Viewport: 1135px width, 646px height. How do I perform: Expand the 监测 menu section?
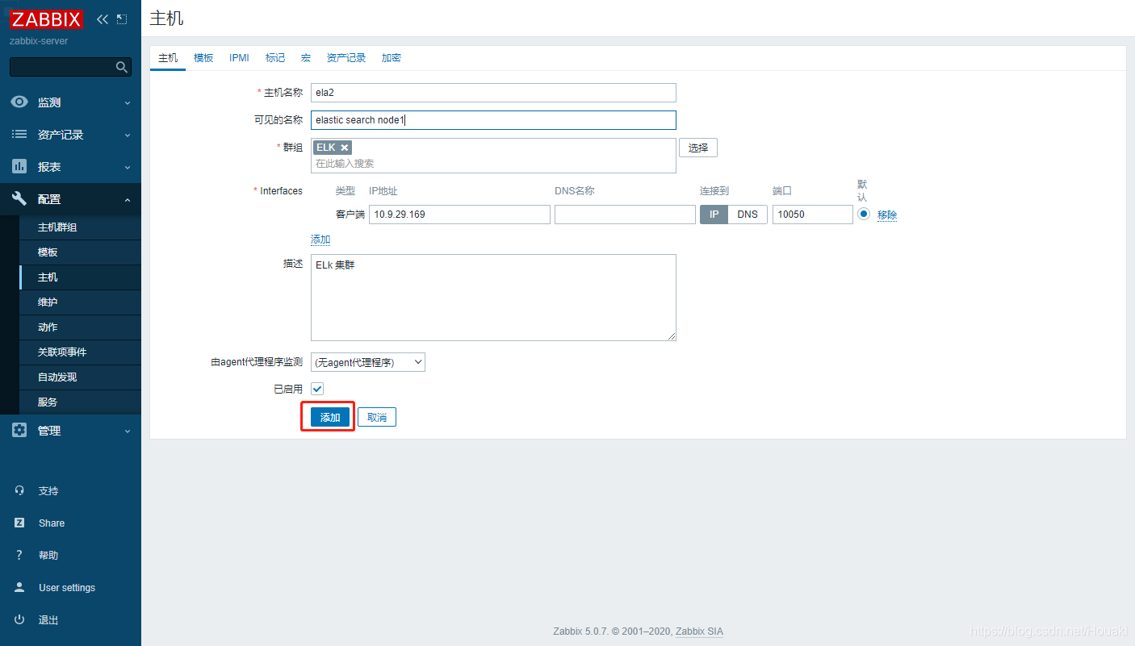pyautogui.click(x=128, y=102)
